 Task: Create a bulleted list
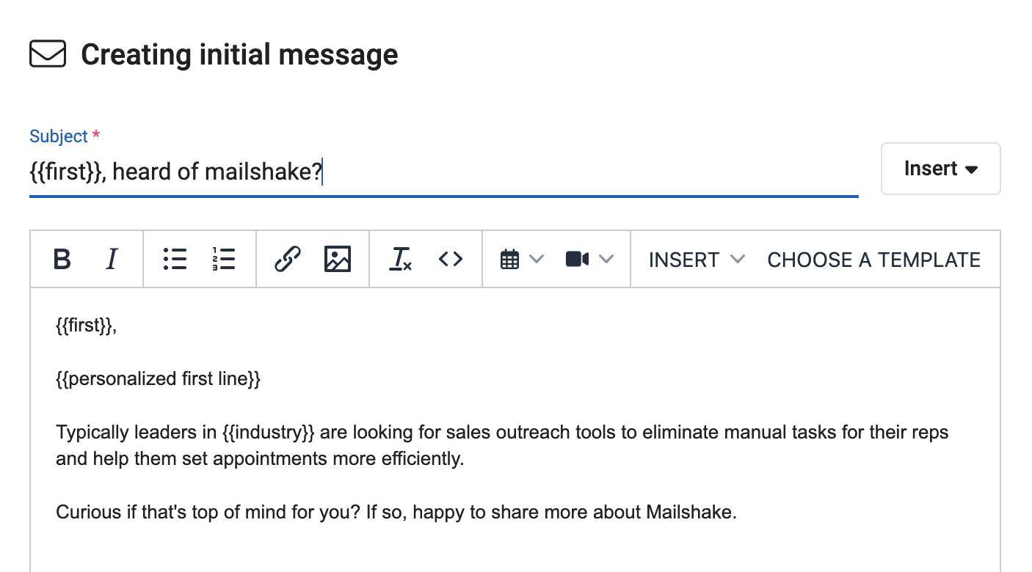click(x=175, y=259)
